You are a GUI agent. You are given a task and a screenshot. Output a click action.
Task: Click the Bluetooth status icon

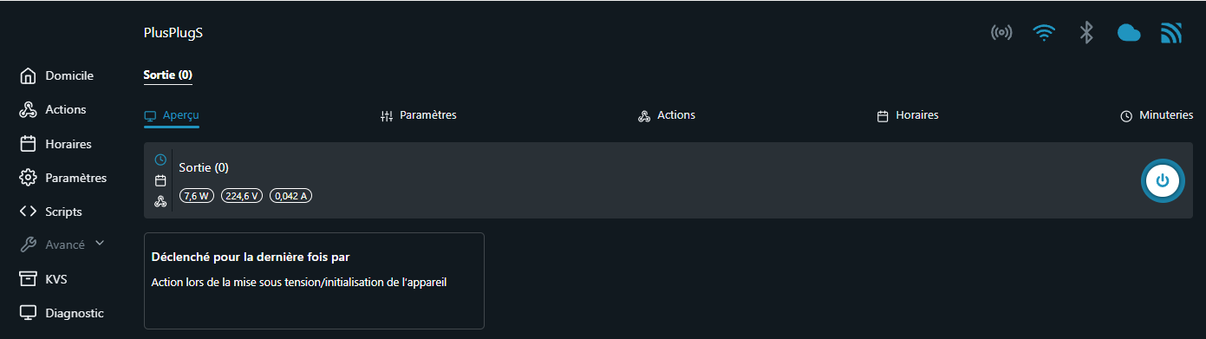pos(1086,33)
